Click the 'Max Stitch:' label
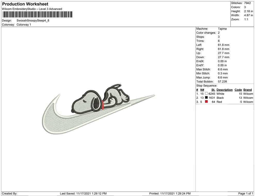The height and width of the screenshot is (196, 255). 203,69
